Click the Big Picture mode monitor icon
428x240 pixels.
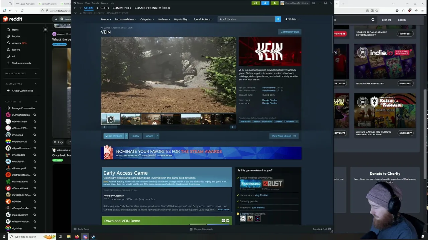point(314,3)
